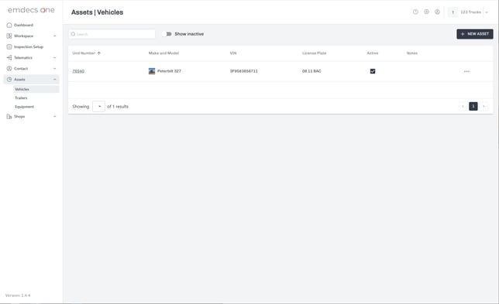This screenshot has width=499, height=304.
Task: Open three-dot actions menu for Peterbilt row
Action: click(466, 71)
